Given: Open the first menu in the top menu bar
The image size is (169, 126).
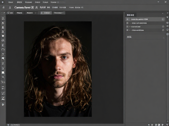Looking at the screenshot, I should click(x=11, y=2).
